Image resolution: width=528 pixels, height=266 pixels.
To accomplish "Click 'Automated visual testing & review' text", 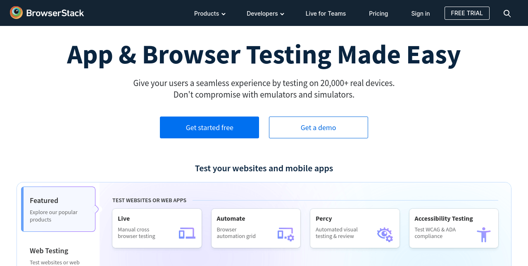I will tap(337, 233).
